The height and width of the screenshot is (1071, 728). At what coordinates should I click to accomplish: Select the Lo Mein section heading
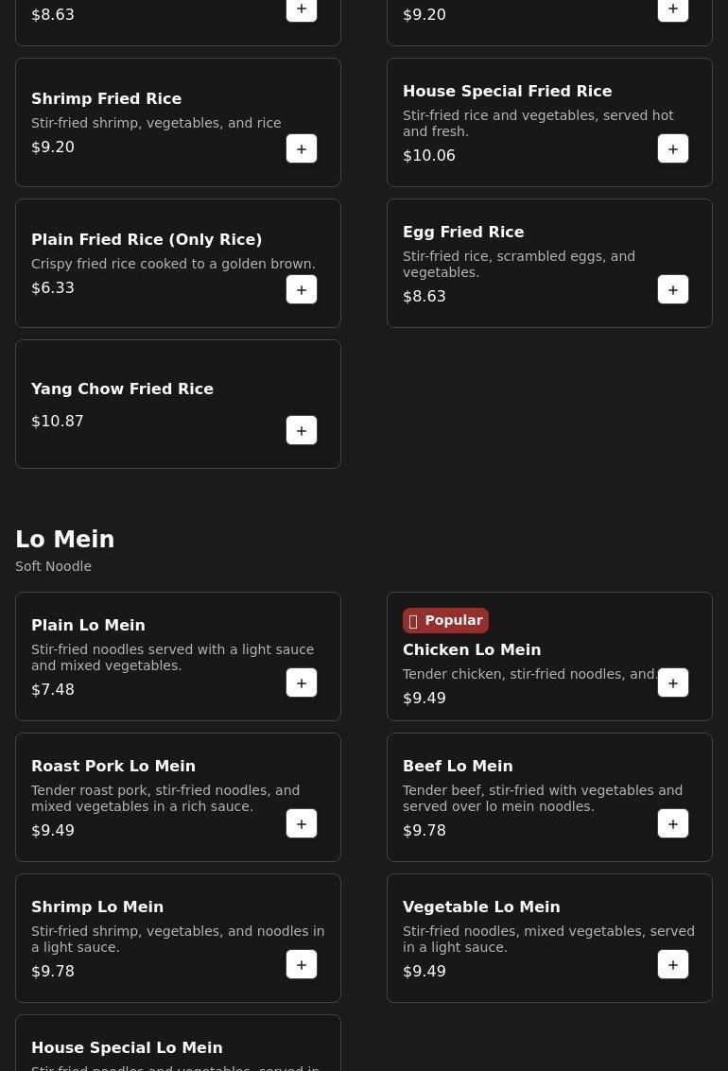click(x=64, y=539)
